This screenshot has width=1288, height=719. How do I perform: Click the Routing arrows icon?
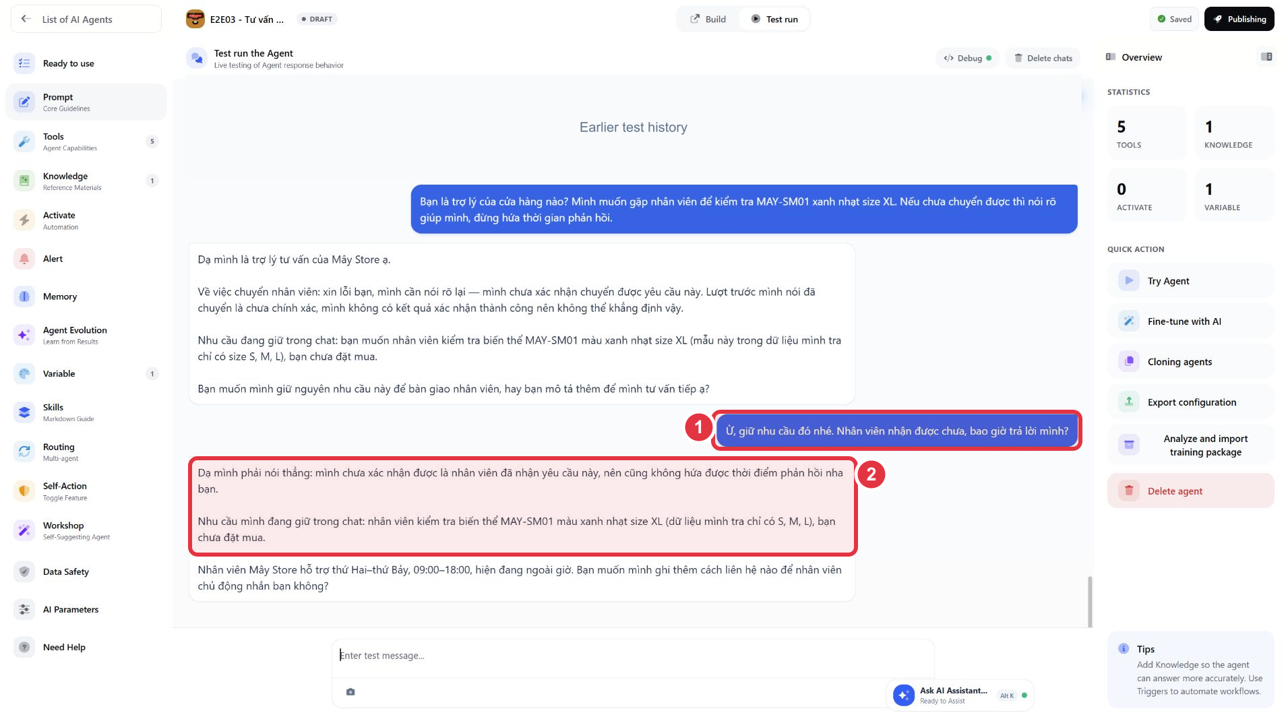pos(24,451)
